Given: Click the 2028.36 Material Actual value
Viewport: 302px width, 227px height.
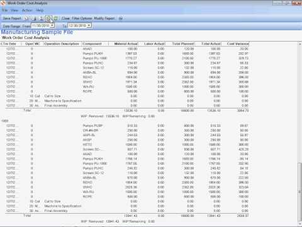Looking at the screenshot, I should 131,187.
